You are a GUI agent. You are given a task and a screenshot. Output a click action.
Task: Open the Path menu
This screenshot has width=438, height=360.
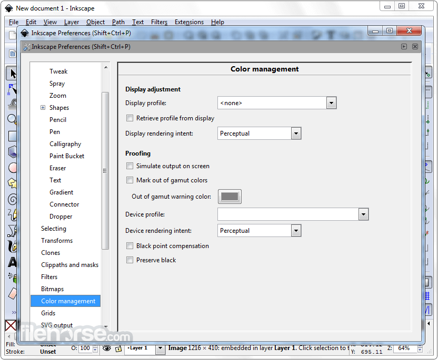[118, 22]
